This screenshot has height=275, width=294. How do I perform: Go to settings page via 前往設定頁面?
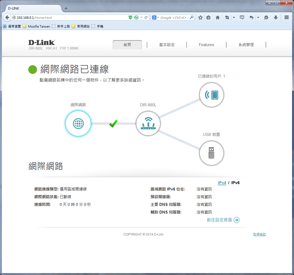pos(223,220)
